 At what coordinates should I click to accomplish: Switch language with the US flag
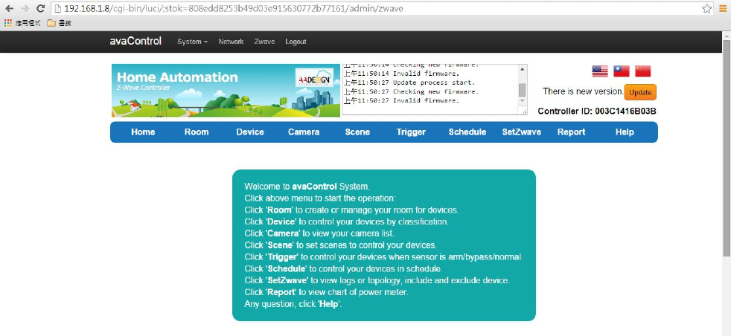coord(600,71)
